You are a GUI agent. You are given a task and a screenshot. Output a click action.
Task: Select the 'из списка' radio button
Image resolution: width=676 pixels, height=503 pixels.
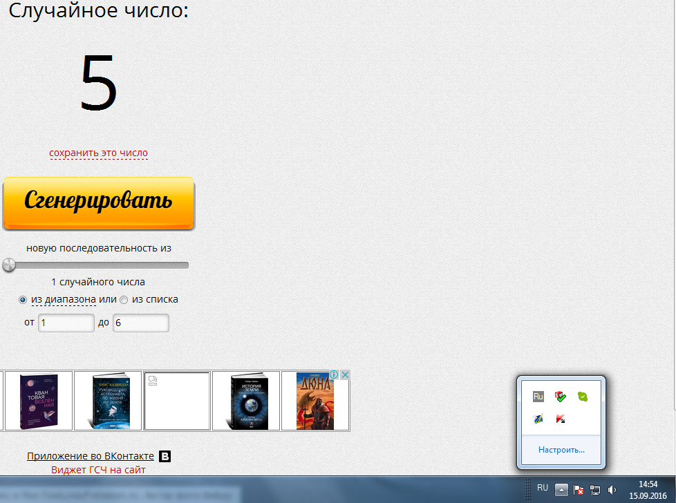124,300
